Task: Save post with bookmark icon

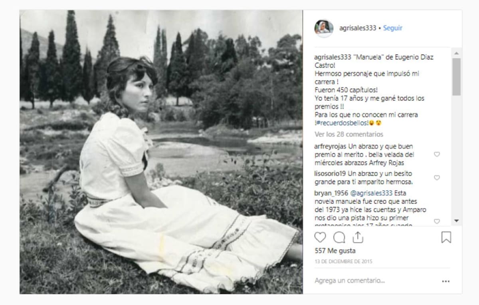Action: [x=446, y=238]
